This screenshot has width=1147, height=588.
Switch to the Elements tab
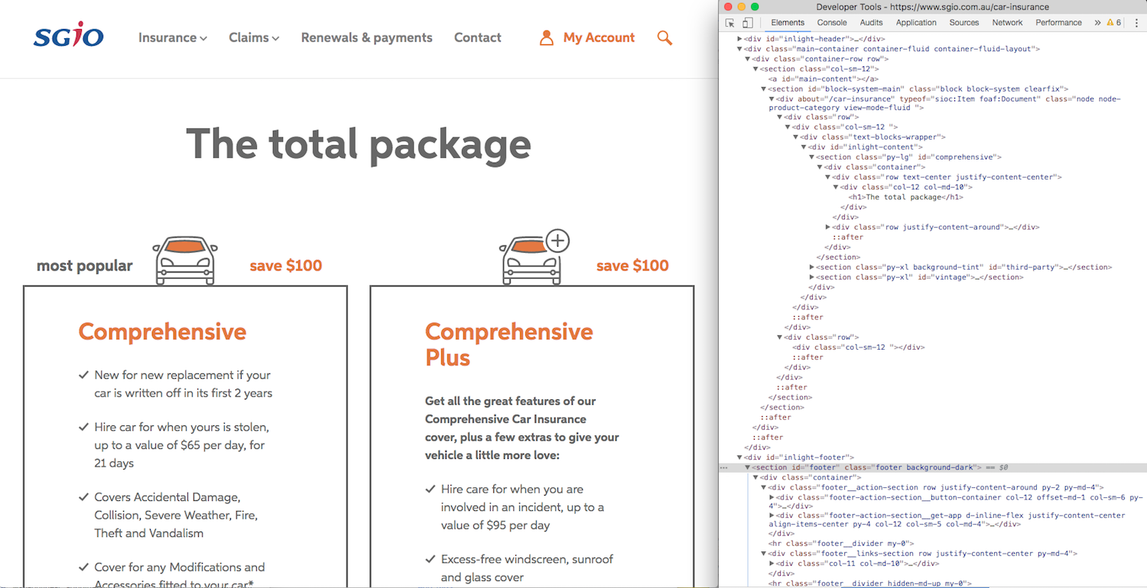[788, 23]
